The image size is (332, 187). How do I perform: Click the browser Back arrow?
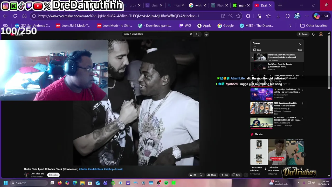[x=5, y=16]
